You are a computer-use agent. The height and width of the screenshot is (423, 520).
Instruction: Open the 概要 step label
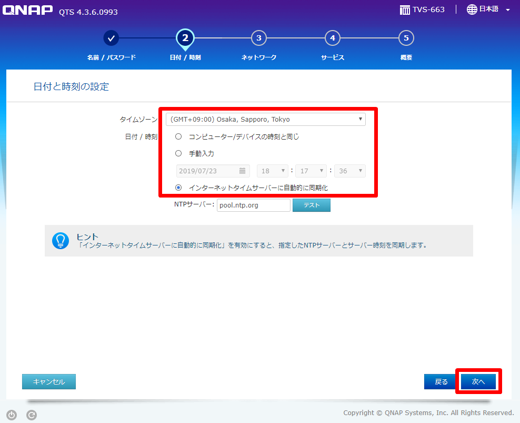406,57
